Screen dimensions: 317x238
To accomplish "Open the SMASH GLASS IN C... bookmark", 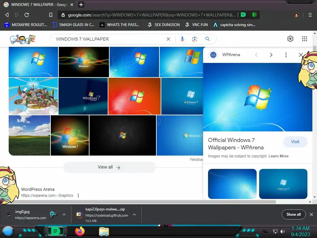I will click(73, 25).
